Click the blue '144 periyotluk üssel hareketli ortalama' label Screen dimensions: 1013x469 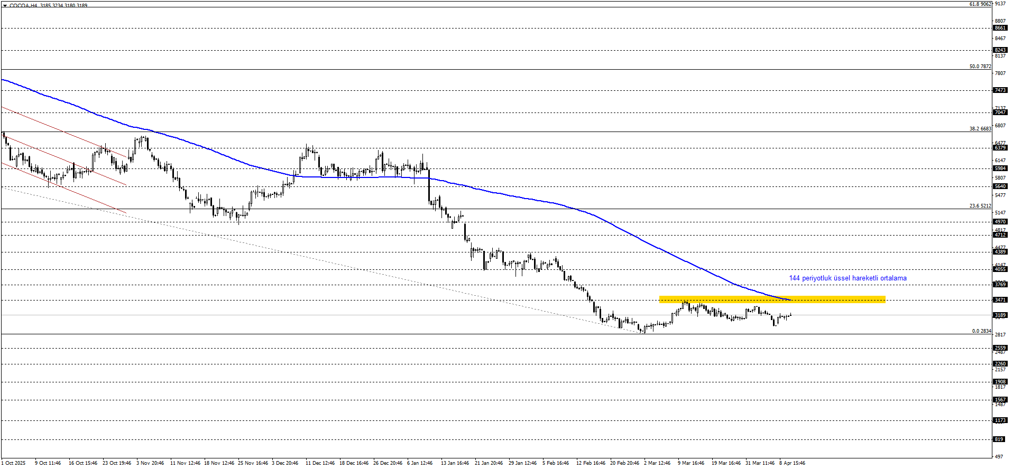point(848,278)
